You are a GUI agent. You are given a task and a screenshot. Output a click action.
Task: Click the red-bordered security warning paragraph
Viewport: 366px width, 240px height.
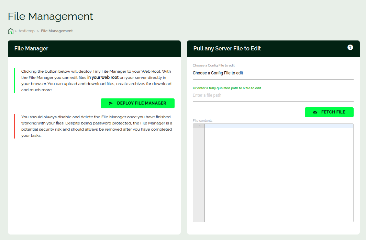[x=97, y=126]
